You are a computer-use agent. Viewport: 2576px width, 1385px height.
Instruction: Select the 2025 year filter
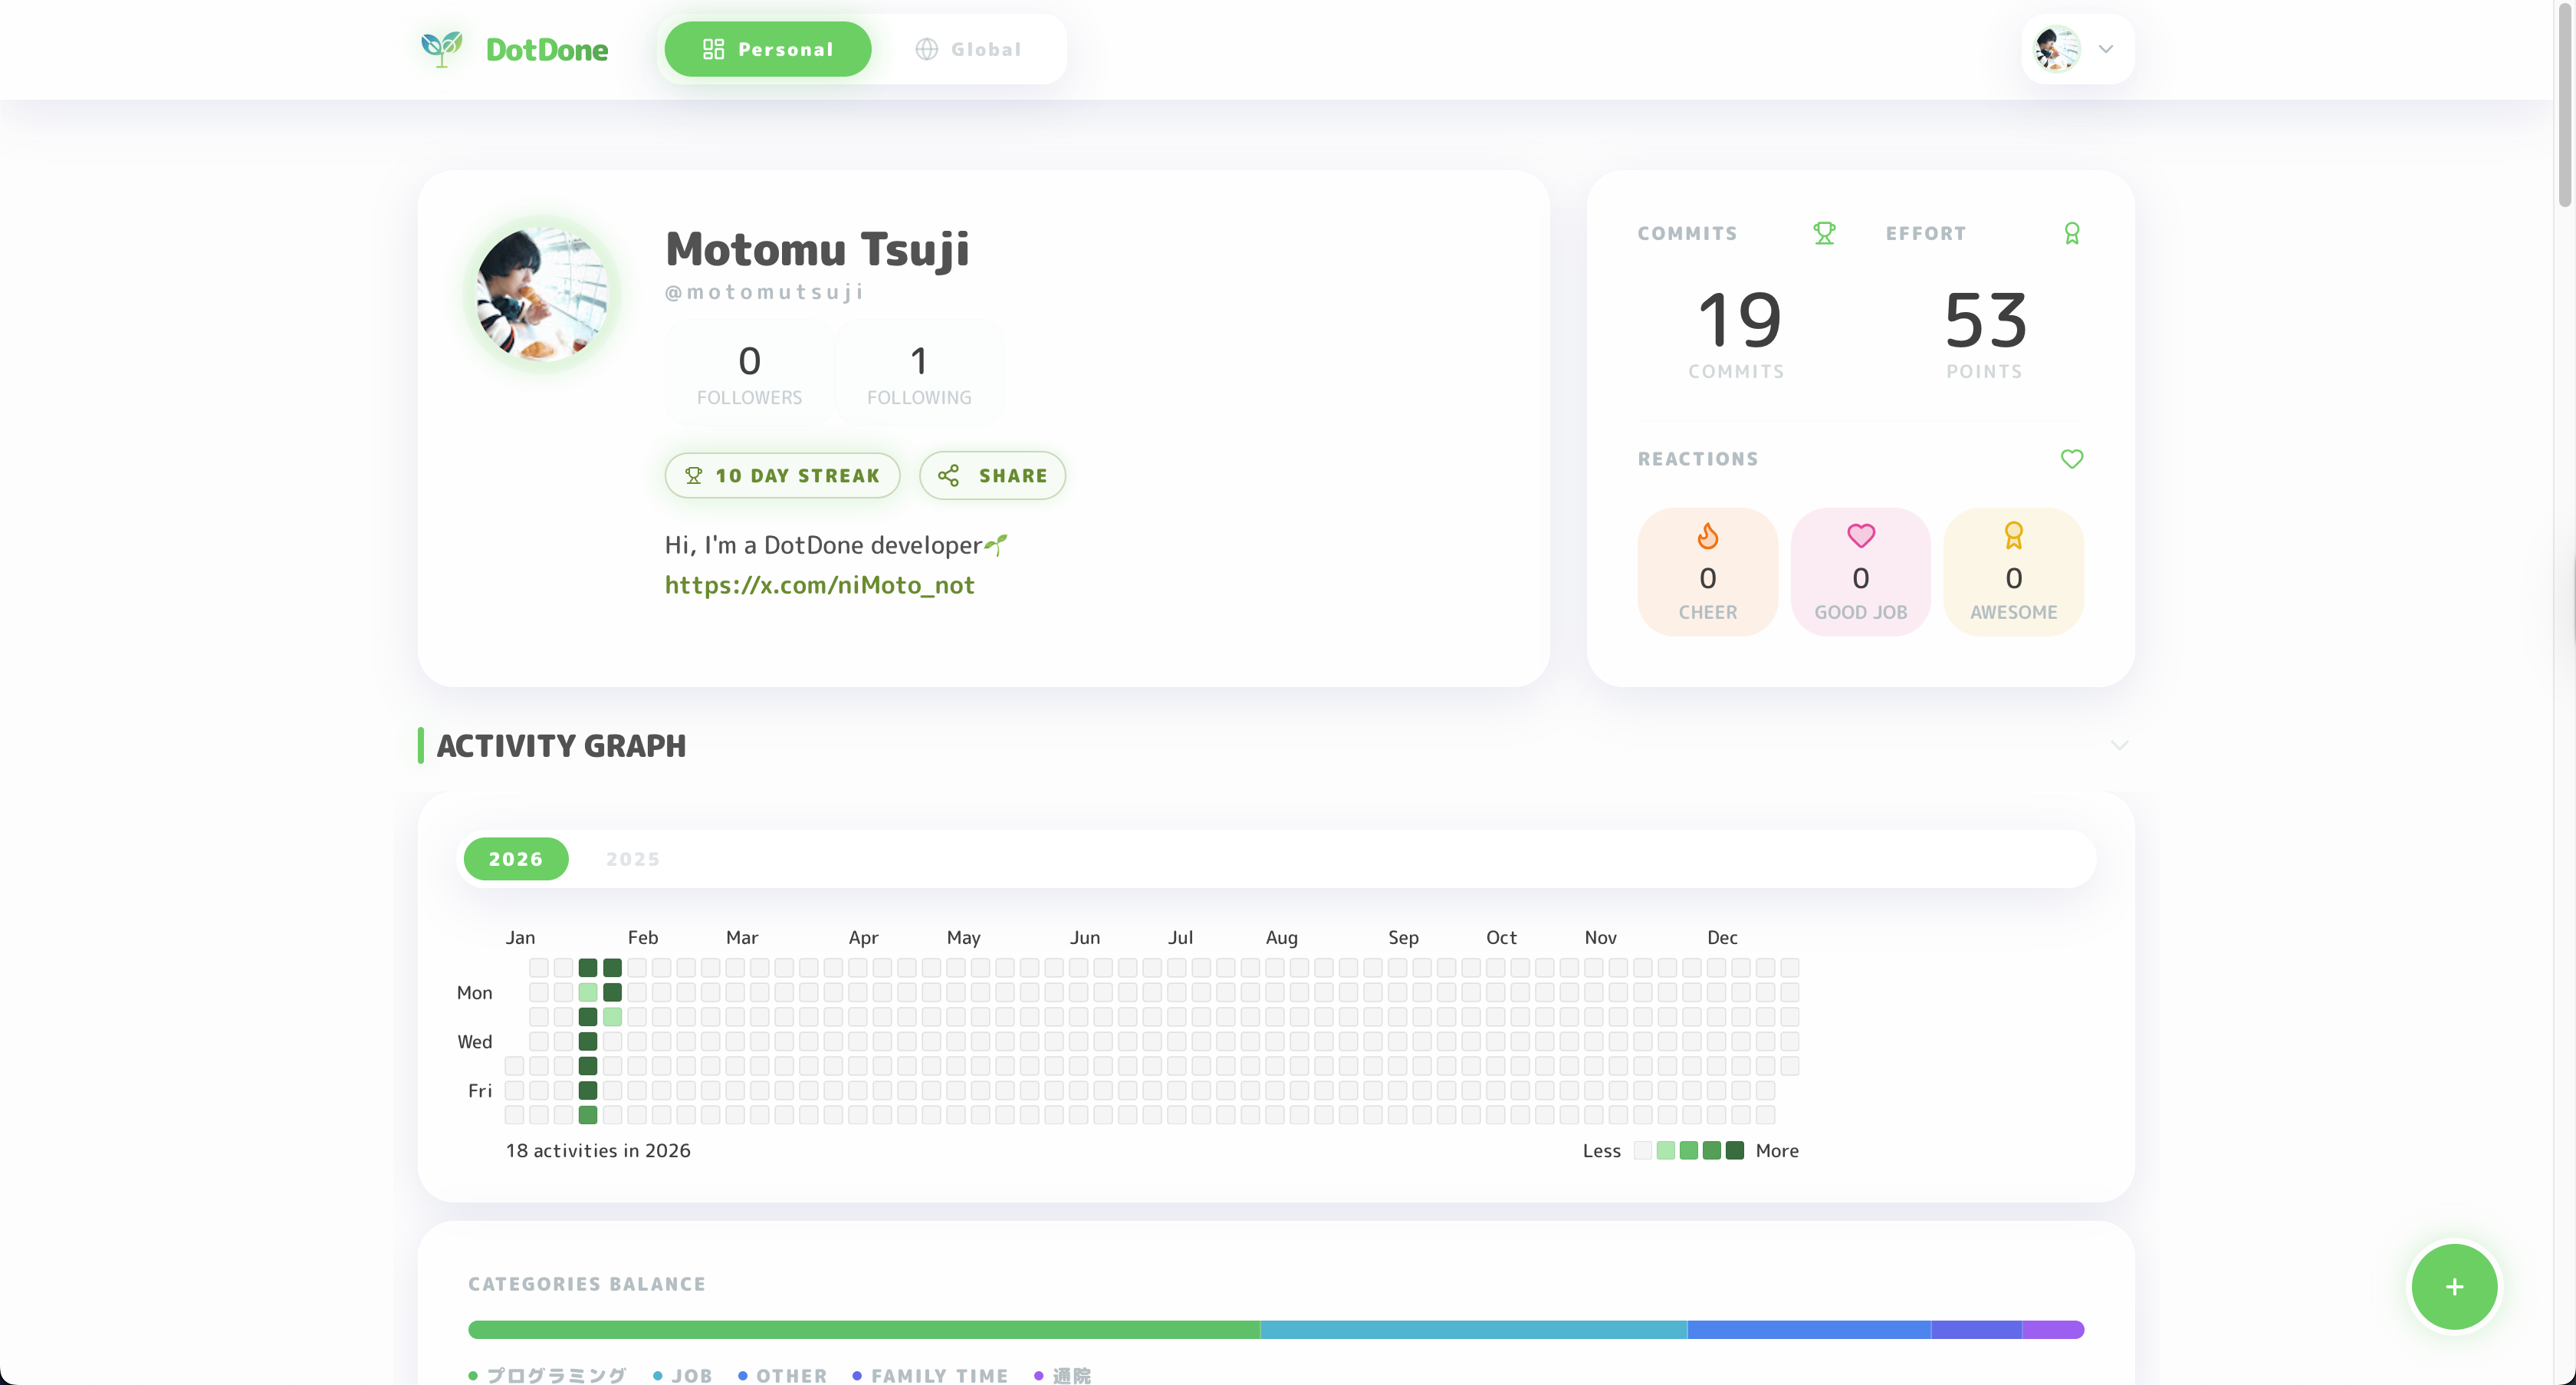pos(632,859)
